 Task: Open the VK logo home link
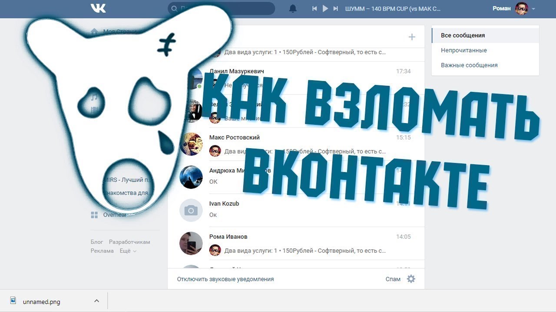tap(98, 8)
